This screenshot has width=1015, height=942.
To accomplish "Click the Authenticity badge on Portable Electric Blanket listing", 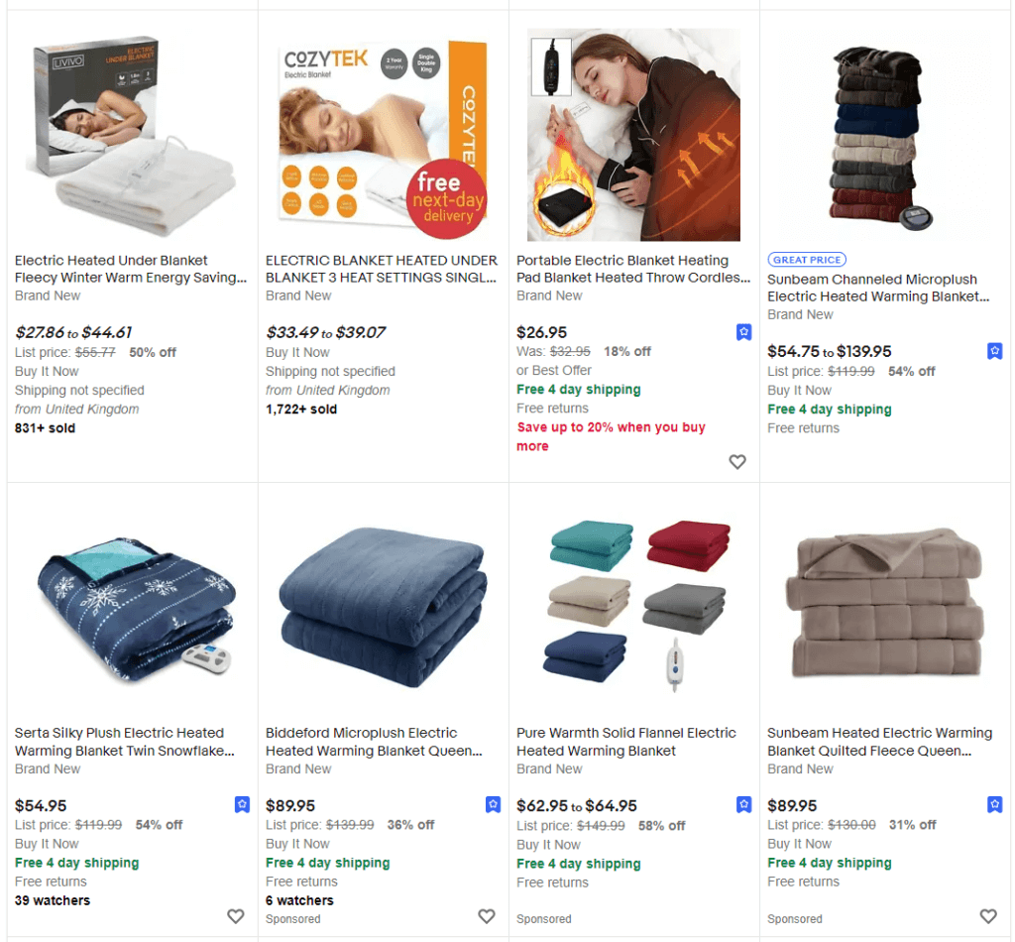I will pyautogui.click(x=744, y=332).
